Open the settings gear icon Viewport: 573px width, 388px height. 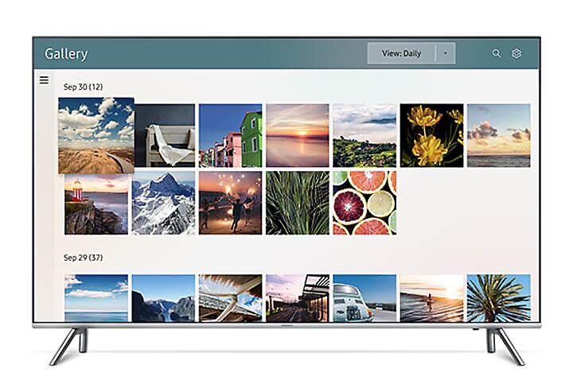click(516, 53)
